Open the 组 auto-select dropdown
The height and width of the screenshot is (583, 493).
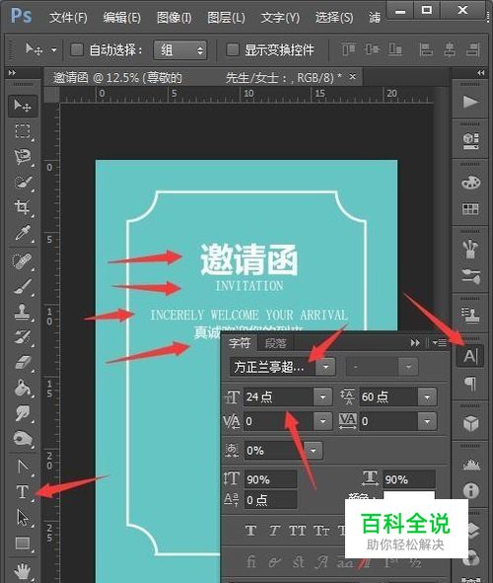180,50
